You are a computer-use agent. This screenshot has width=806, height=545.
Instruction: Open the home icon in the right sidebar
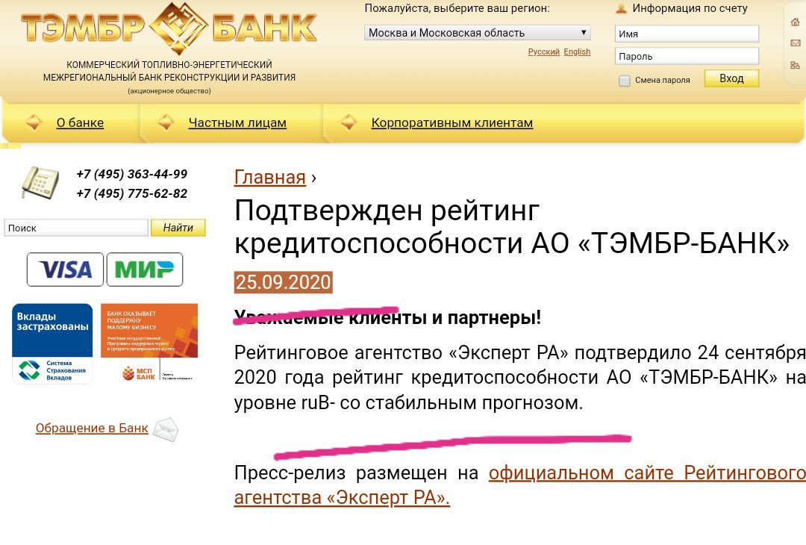coord(796,22)
